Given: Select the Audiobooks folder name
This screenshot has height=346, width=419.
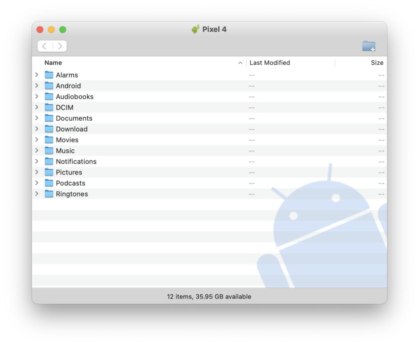Looking at the screenshot, I should point(74,96).
